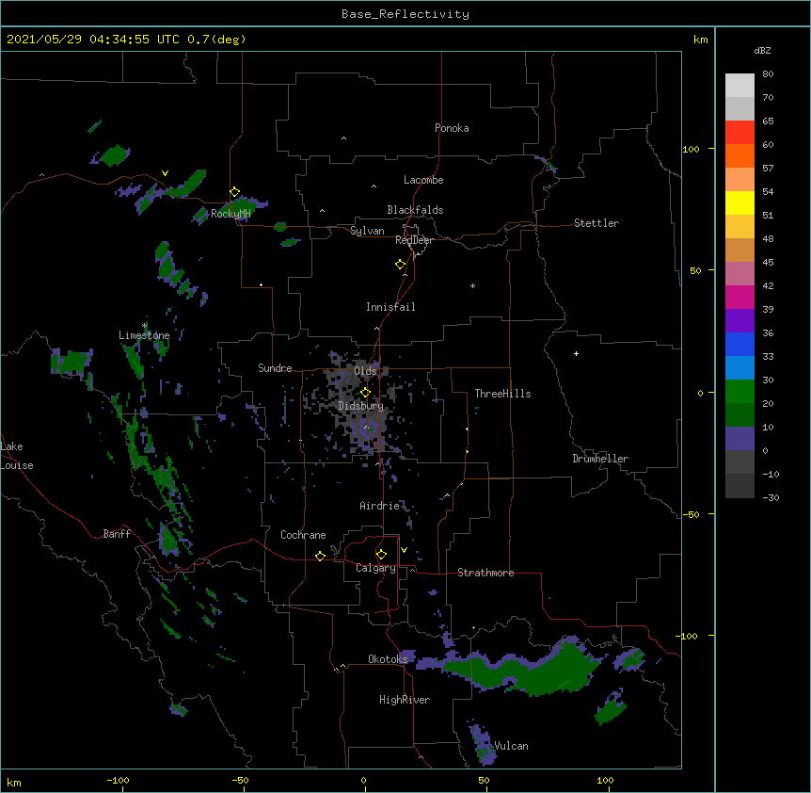Pick the red 60–65 dBZ swatch

739,133
